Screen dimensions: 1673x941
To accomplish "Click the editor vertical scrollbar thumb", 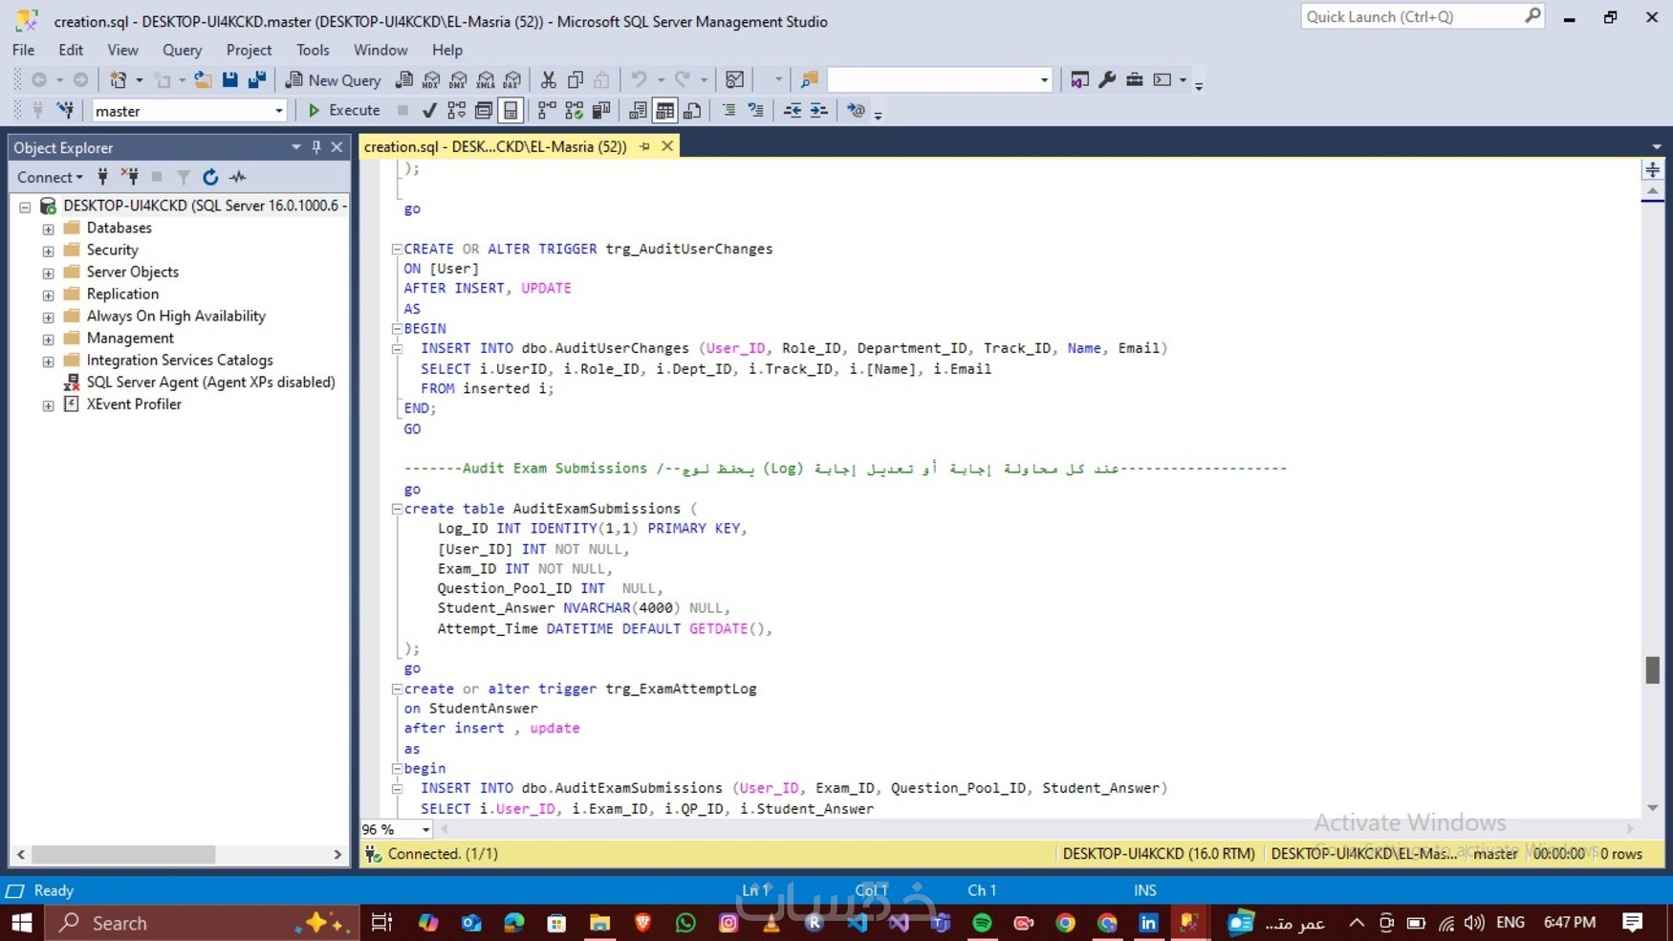I will [x=1652, y=669].
